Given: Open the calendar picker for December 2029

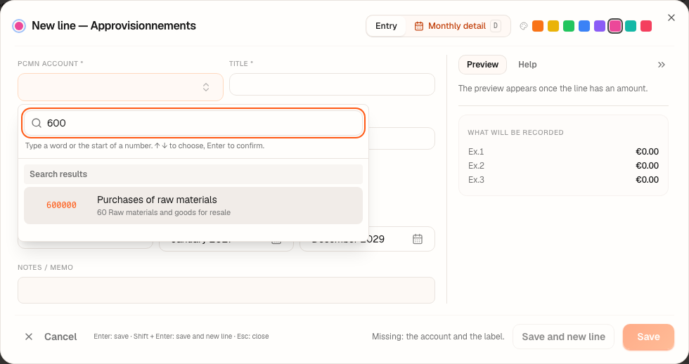Looking at the screenshot, I should 418,239.
